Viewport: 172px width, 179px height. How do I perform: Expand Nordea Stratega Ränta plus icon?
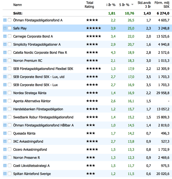[x=5, y=93]
